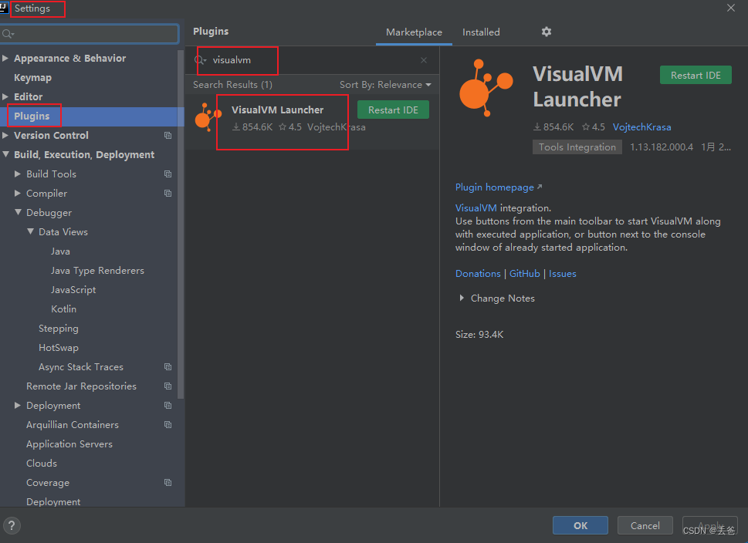
Task: Open the Clouds settings
Action: coord(42,464)
